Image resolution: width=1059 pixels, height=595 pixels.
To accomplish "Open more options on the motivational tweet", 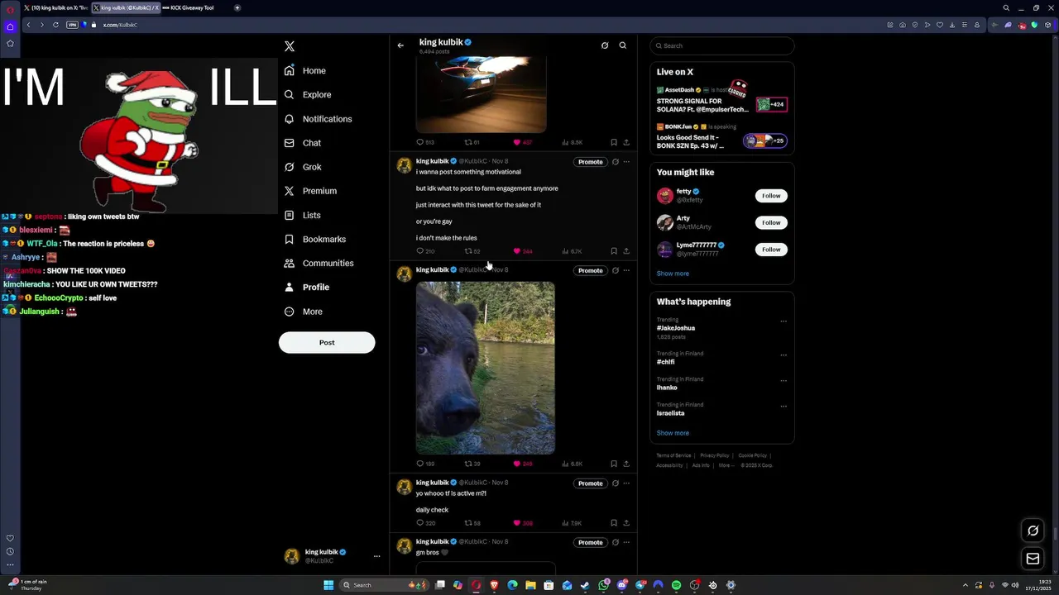I will click(626, 162).
